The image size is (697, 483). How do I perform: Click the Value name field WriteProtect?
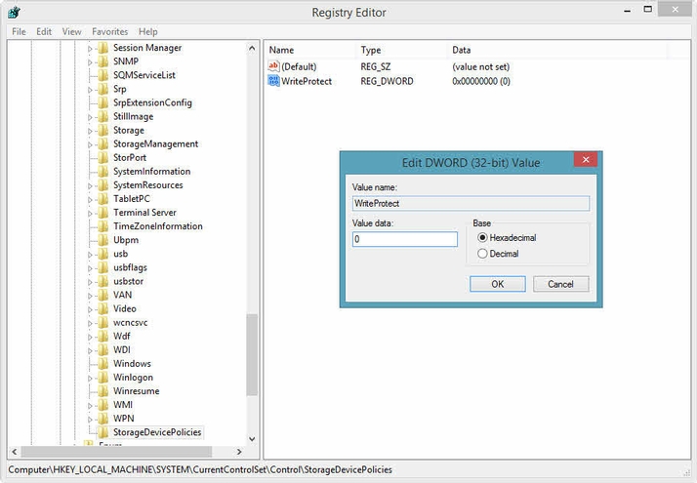coord(471,204)
